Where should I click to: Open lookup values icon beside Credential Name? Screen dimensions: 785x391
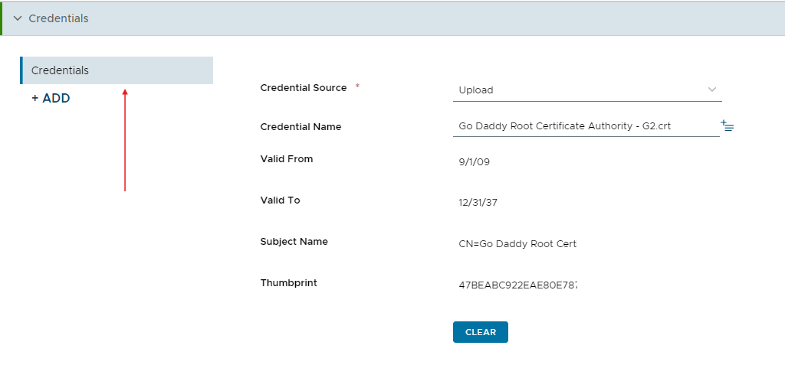tap(727, 125)
